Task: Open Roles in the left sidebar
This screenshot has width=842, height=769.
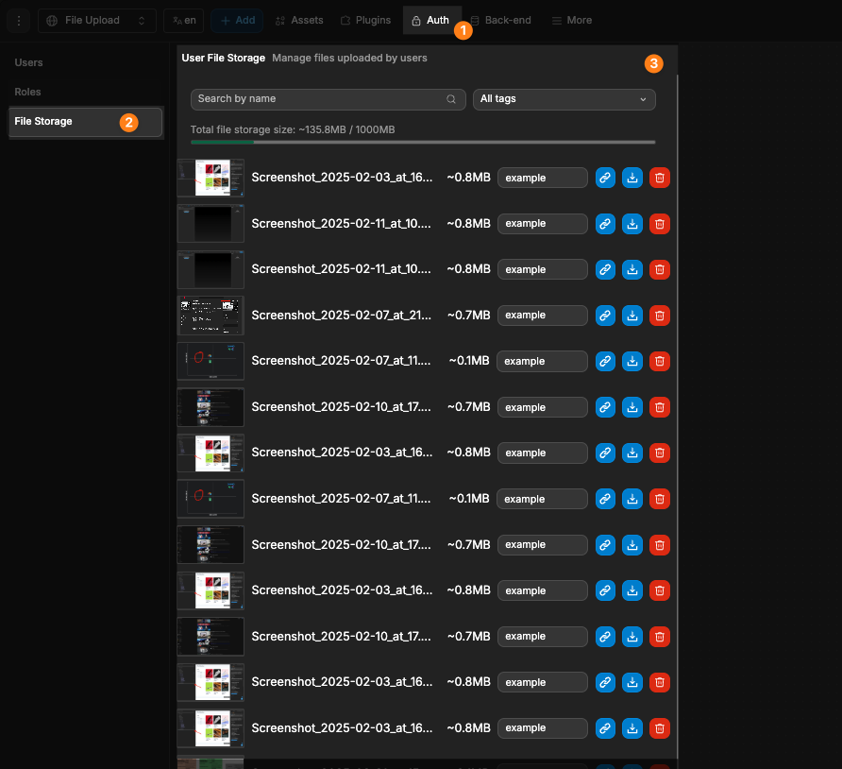Action: tap(28, 92)
